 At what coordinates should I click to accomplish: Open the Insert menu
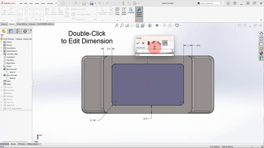tap(37, 3)
